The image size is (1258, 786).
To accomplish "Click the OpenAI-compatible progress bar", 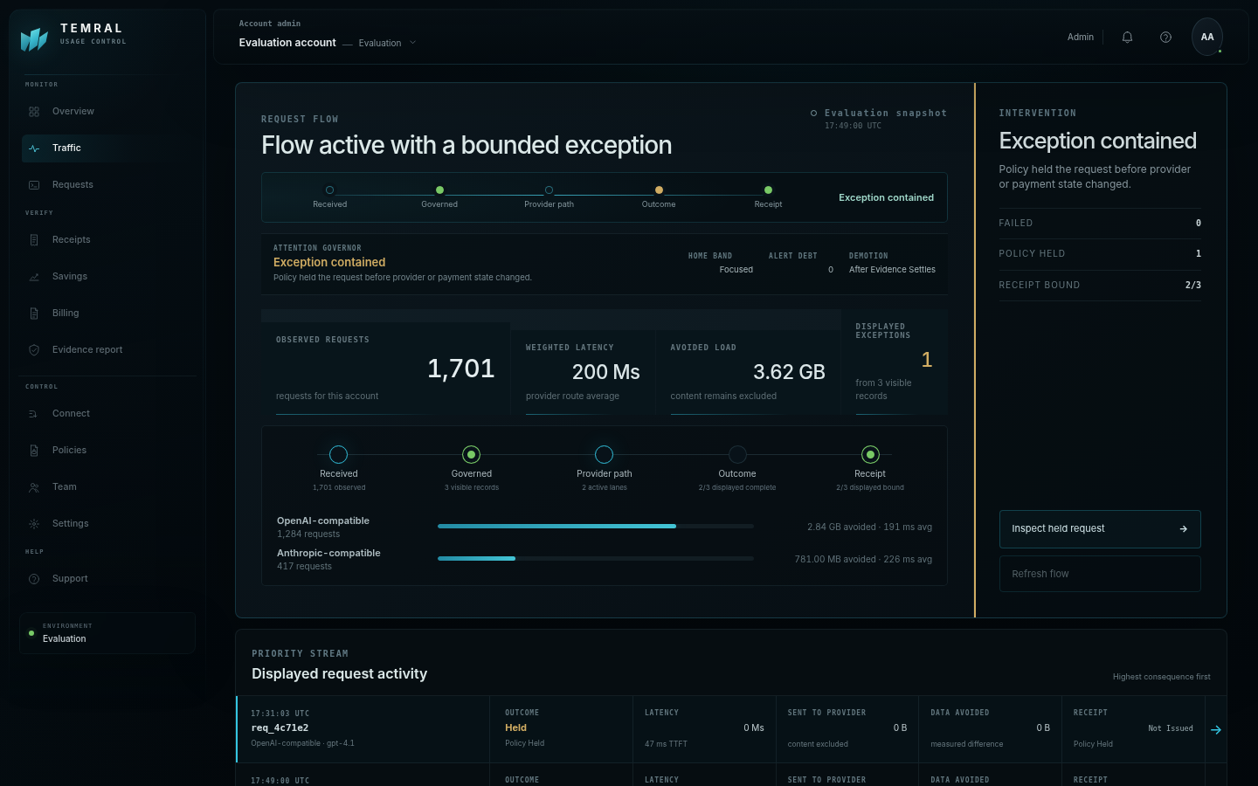I will tap(596, 527).
